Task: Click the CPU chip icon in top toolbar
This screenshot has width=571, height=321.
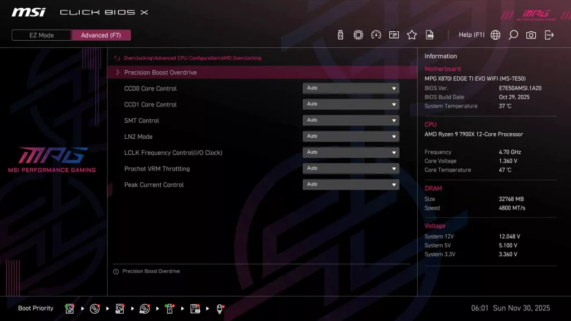Action: tap(358, 35)
